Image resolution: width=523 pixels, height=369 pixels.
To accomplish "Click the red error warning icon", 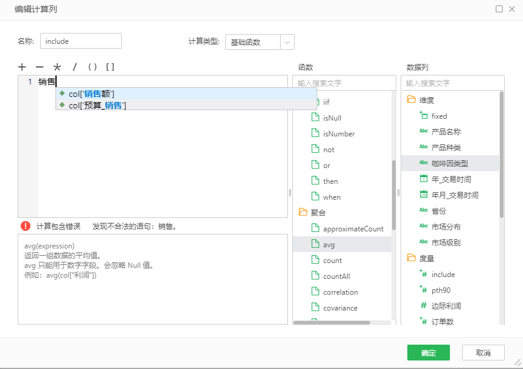I will pos(26,226).
